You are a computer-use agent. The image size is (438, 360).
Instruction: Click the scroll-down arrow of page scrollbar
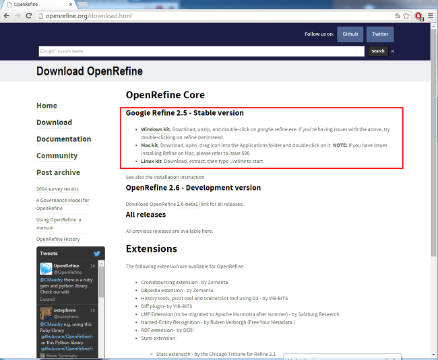tap(433, 355)
